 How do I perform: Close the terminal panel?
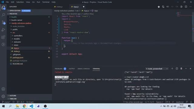(190, 69)
